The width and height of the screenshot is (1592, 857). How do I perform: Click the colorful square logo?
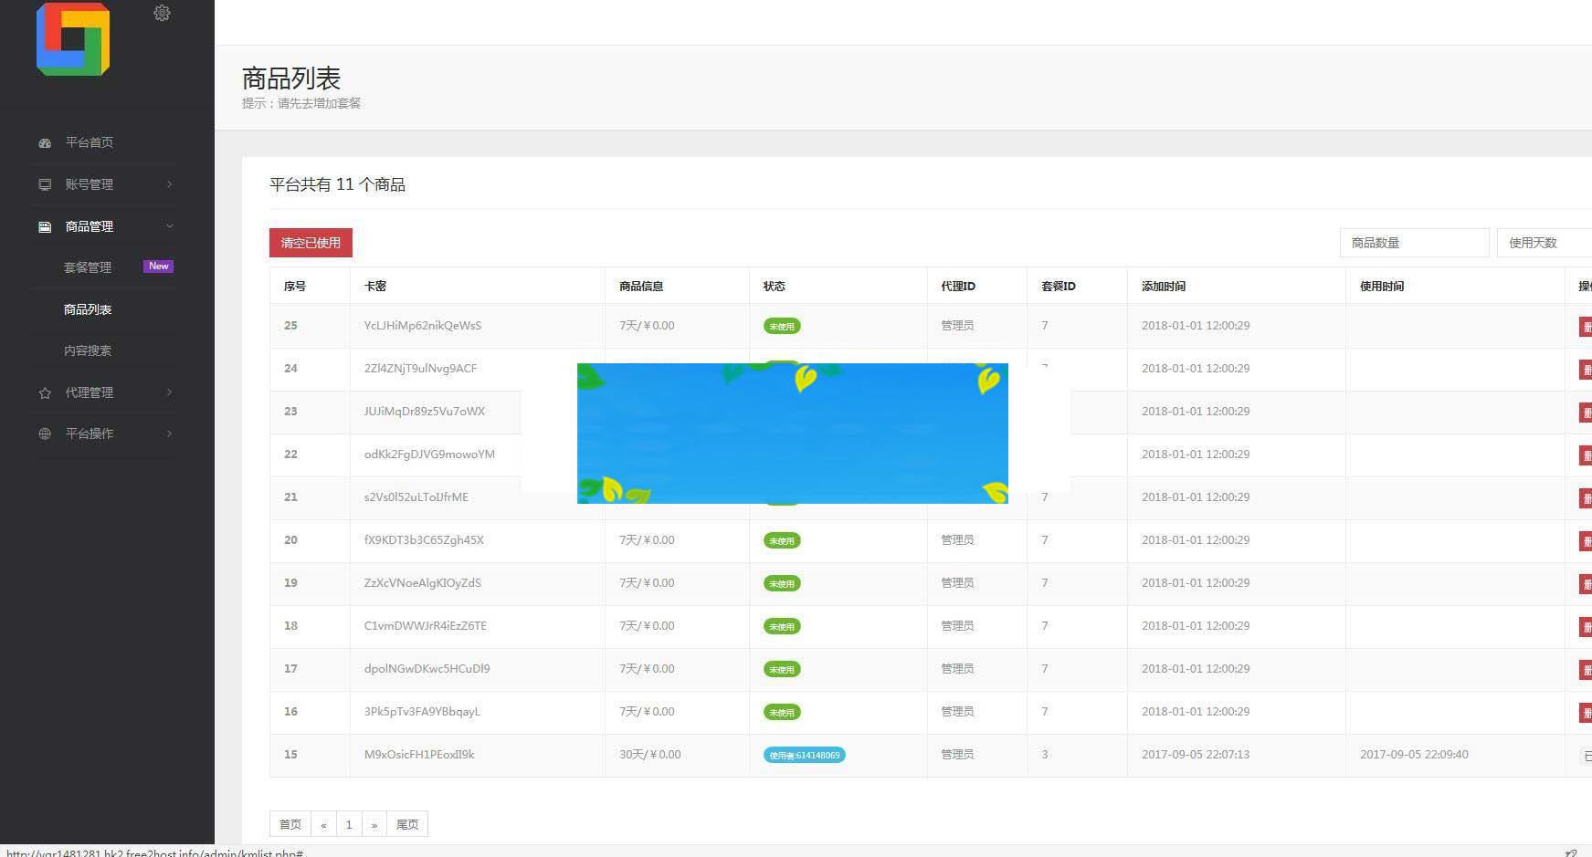(x=73, y=39)
